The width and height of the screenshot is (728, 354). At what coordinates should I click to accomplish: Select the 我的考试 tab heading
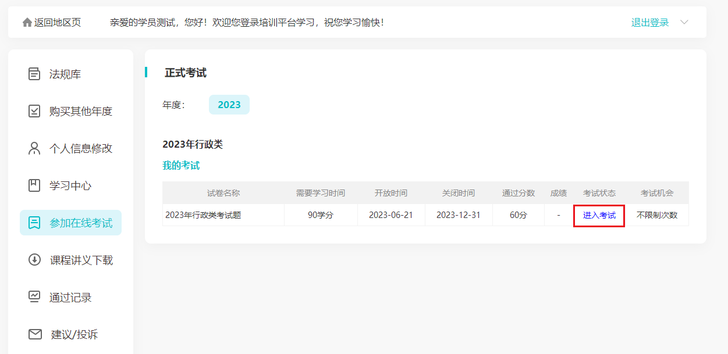181,166
